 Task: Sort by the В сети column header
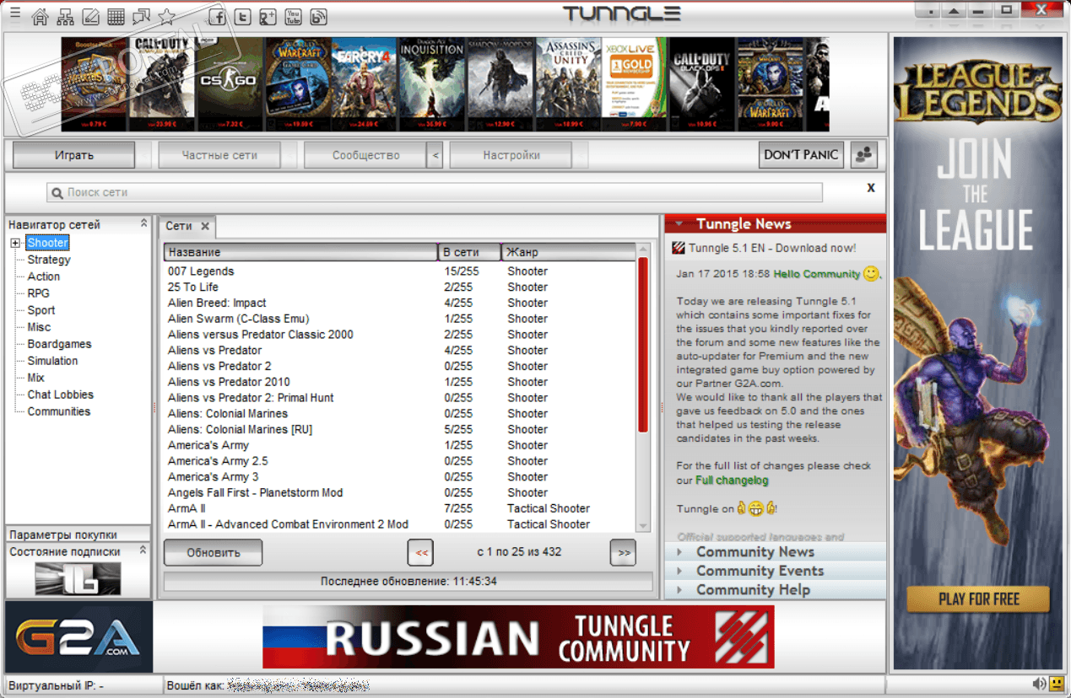pyautogui.click(x=469, y=252)
